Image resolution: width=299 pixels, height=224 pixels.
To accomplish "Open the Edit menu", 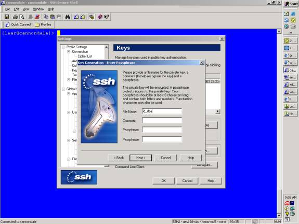I will tap(16, 9).
